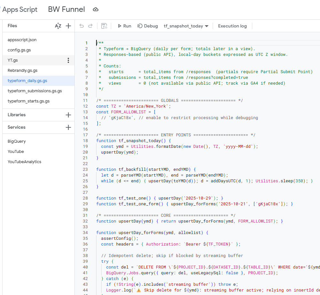Click the ENTRY POINTS comment header
320x295 pixels.
176,135
